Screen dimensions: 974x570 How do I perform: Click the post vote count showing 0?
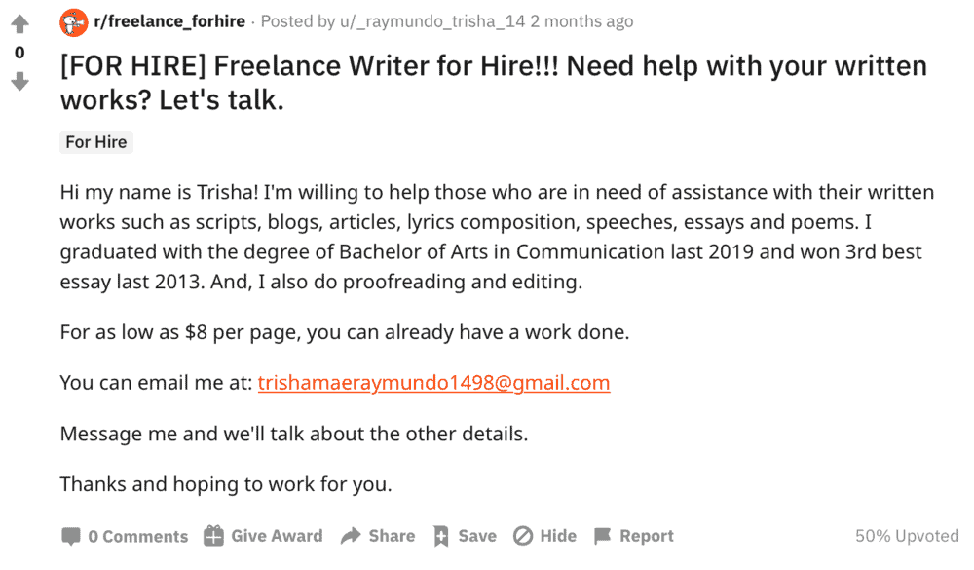(x=19, y=53)
